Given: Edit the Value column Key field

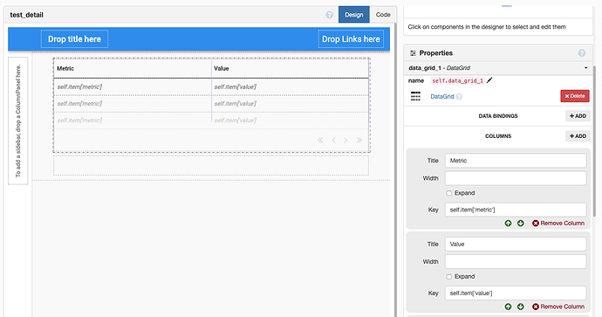Looking at the screenshot, I should pos(516,293).
